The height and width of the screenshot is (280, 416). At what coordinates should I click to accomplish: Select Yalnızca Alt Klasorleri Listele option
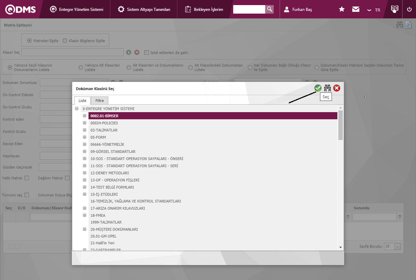click(x=81, y=67)
